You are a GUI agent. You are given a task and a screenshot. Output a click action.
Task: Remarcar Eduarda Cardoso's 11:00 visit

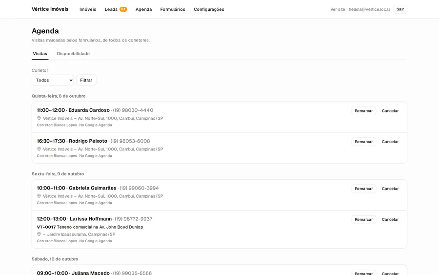[x=364, y=111]
